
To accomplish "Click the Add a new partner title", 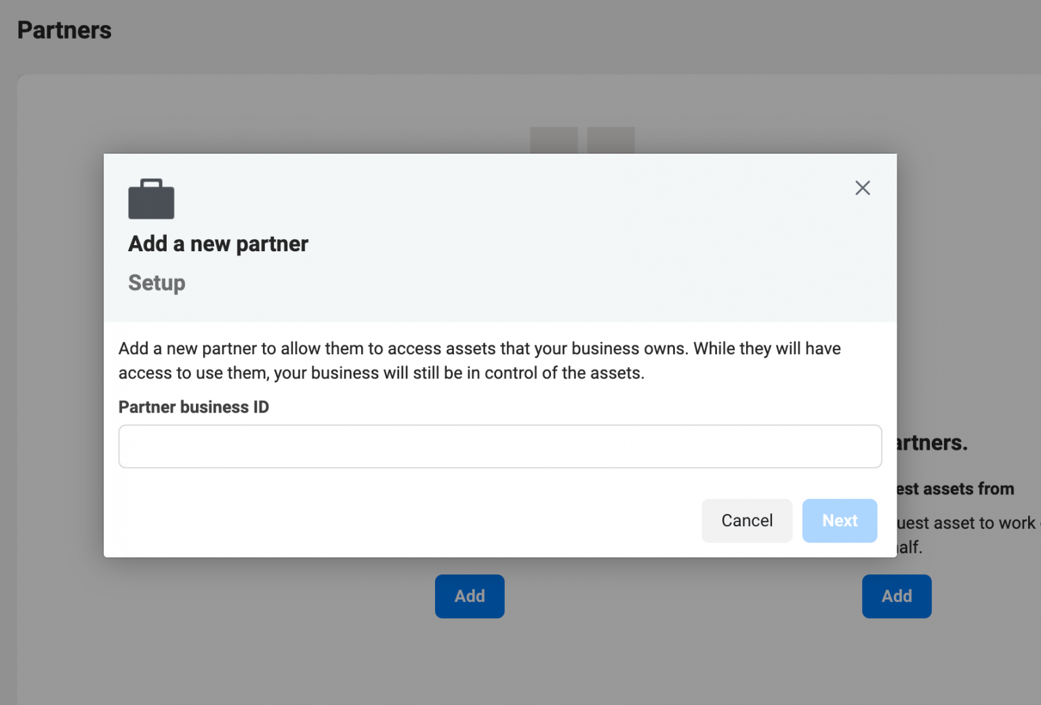I will coord(218,244).
